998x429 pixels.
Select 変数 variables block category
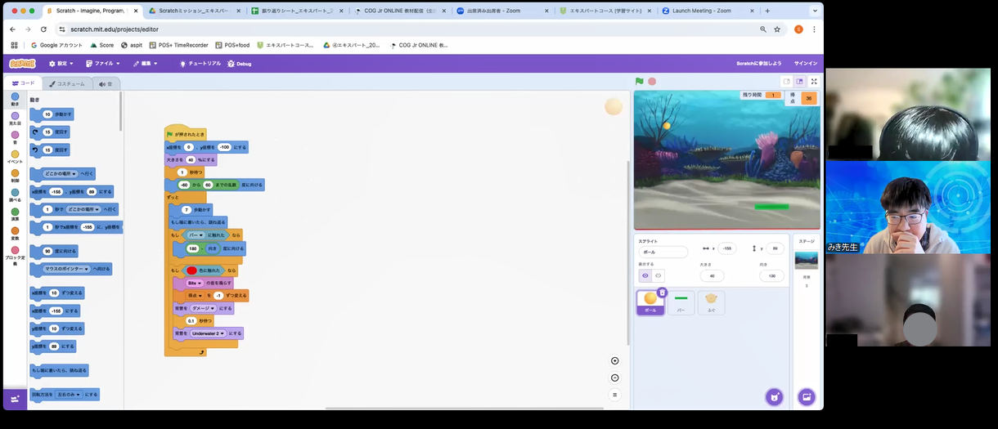(15, 233)
